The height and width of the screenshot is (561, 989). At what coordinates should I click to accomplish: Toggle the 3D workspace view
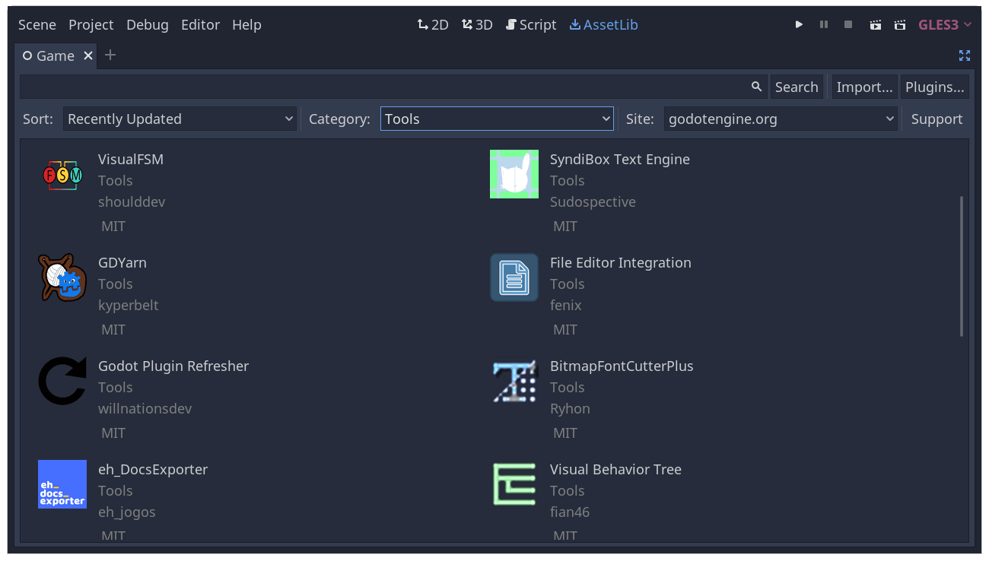477,24
